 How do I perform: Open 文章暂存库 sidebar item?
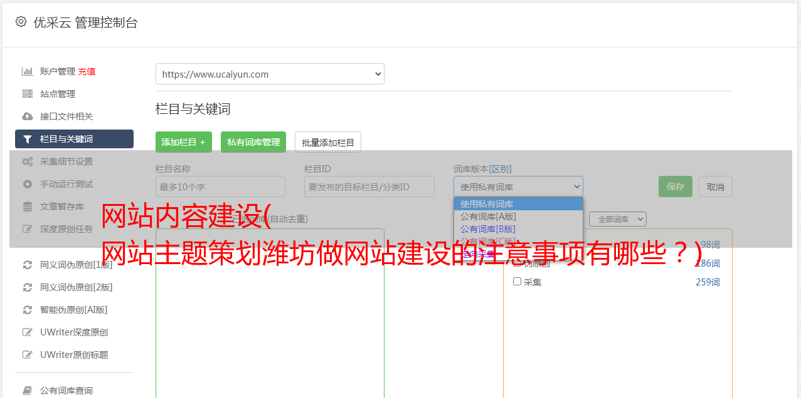click(62, 207)
